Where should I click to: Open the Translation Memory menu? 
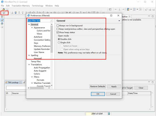pos(21,6)
